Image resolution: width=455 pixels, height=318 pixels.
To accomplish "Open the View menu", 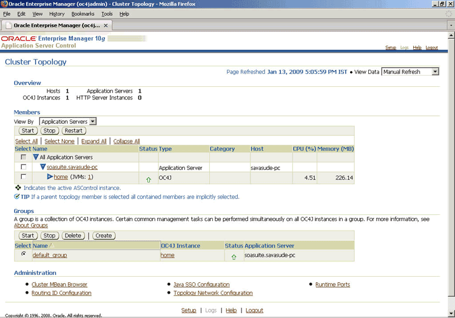I will [x=38, y=13].
